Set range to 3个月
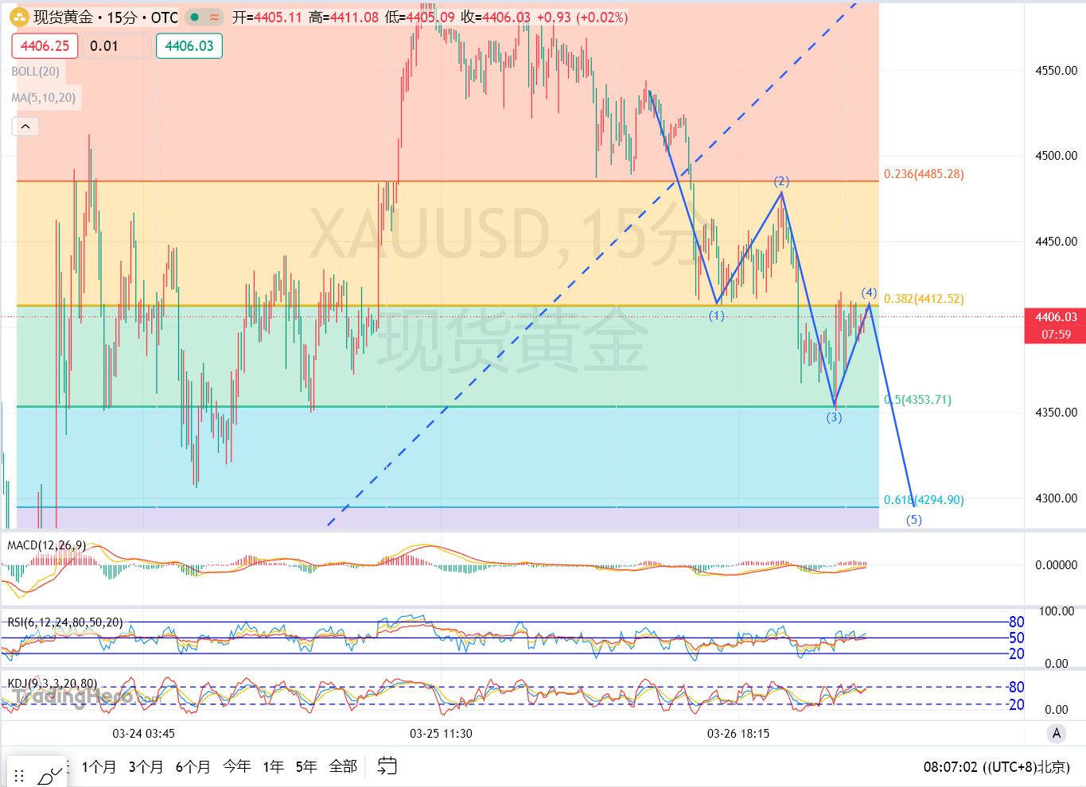 click(x=146, y=766)
